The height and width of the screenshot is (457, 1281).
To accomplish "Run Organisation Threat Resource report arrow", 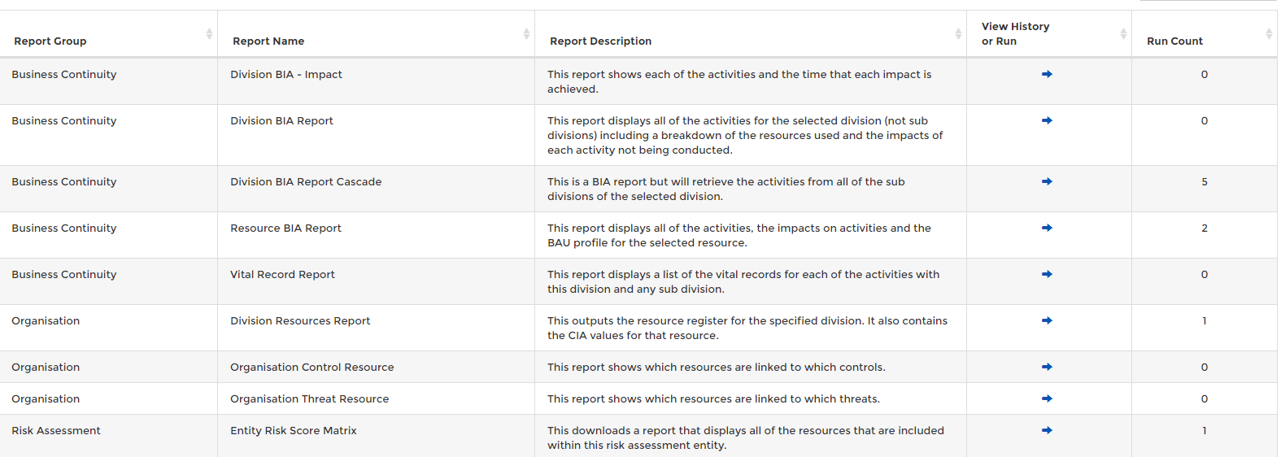I will tap(1047, 398).
